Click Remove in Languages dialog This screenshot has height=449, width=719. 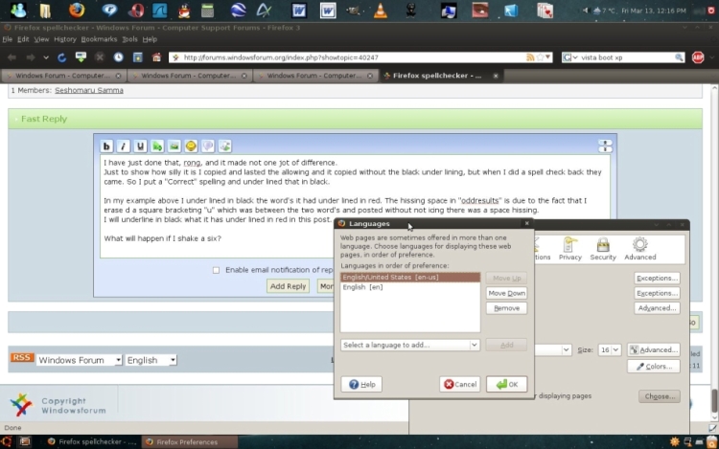(506, 308)
